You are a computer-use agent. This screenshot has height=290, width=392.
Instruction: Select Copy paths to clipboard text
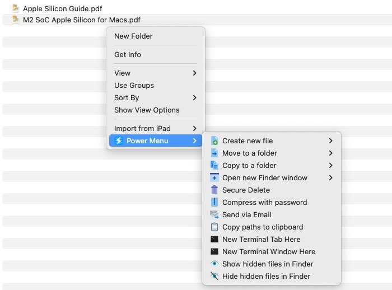click(x=263, y=227)
